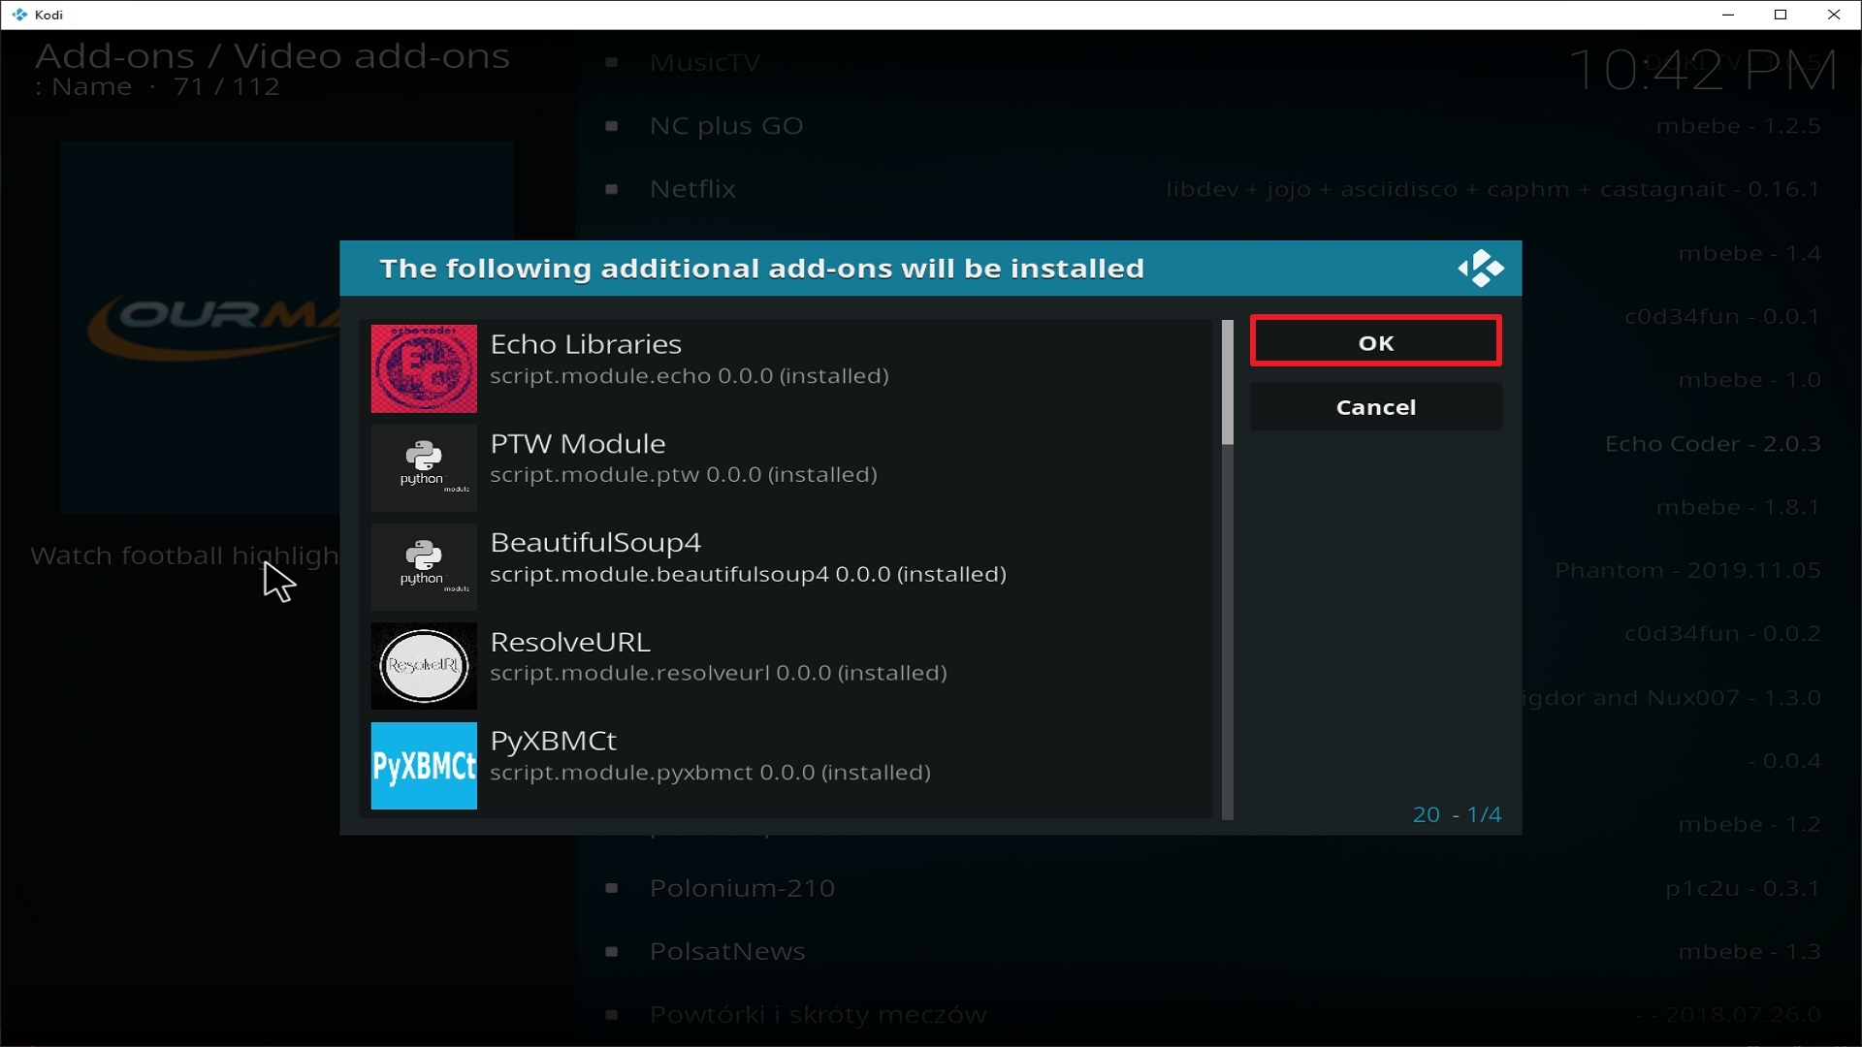Cancel the additional add-ons installation

pyautogui.click(x=1375, y=407)
